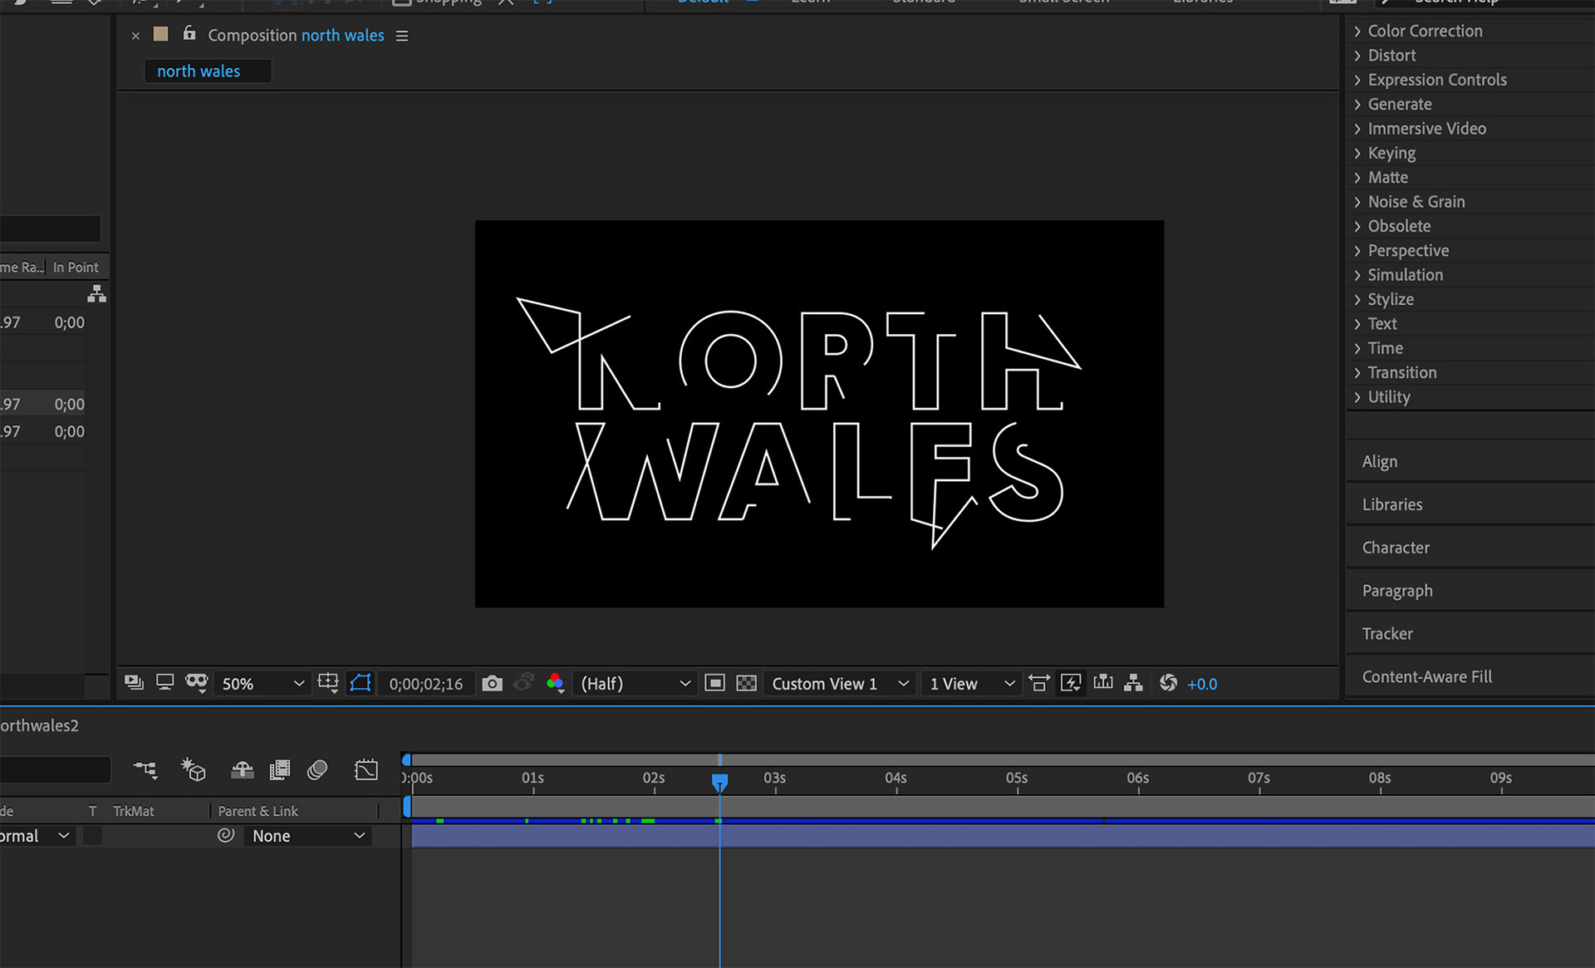Open the channel and color management icon
Image resolution: width=1595 pixels, height=968 pixels.
556,683
